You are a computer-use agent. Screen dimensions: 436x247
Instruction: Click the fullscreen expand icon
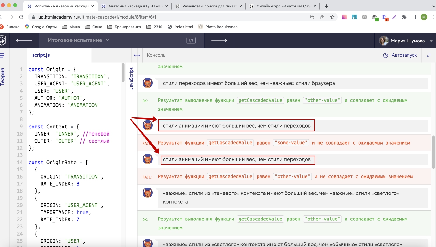pos(429,55)
